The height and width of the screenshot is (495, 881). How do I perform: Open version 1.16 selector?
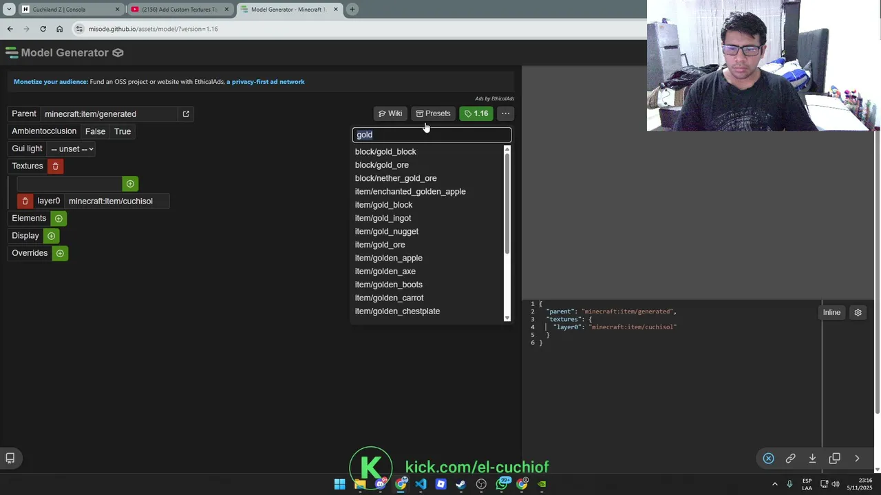[476, 113]
